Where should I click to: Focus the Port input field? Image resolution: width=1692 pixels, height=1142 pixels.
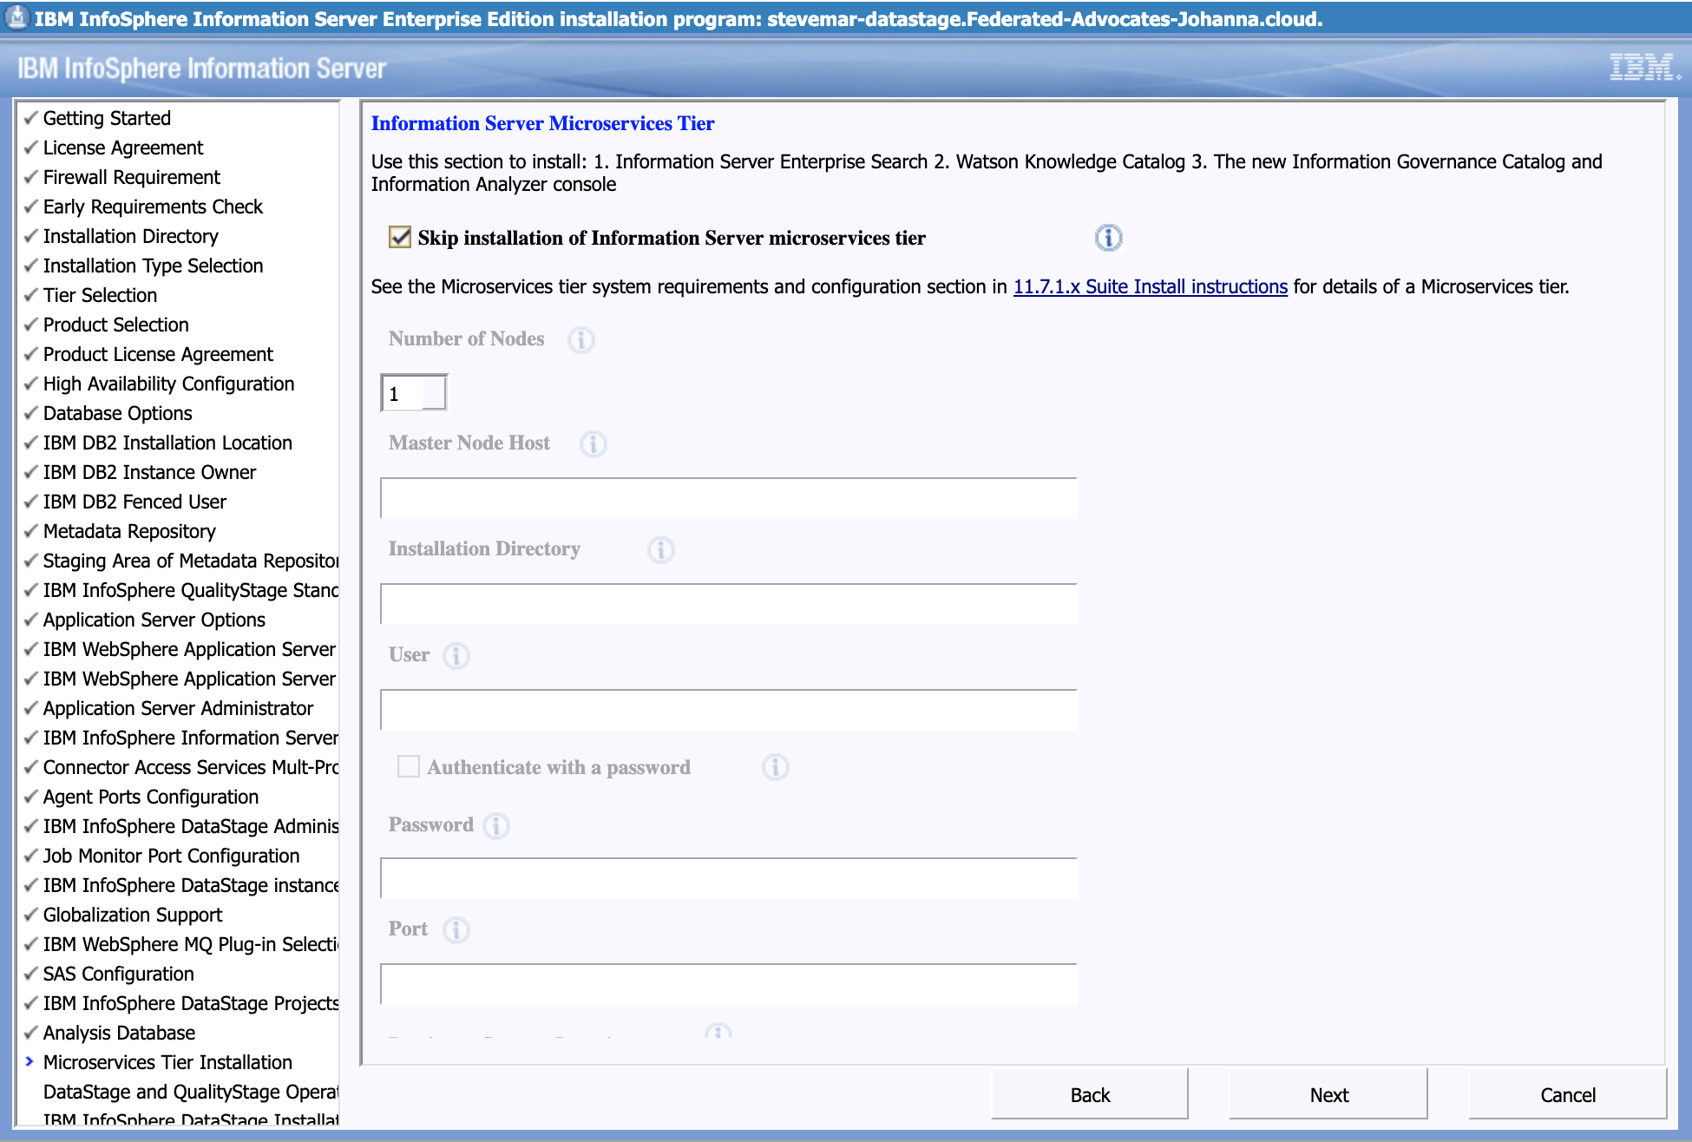coord(729,985)
